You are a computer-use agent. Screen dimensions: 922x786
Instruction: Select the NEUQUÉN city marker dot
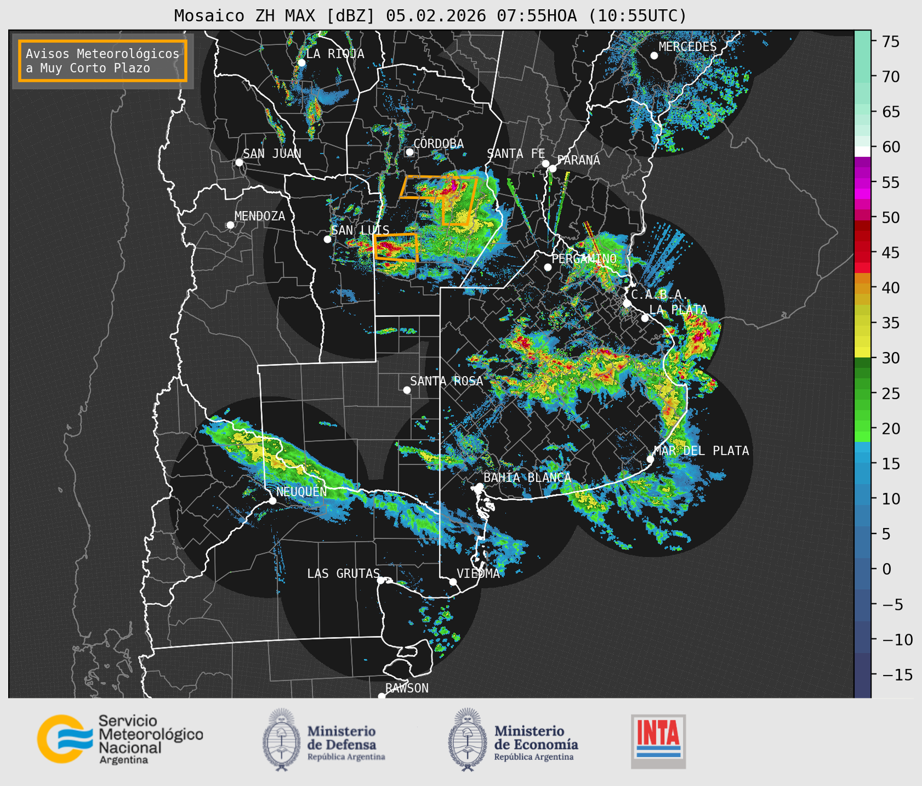(x=273, y=501)
